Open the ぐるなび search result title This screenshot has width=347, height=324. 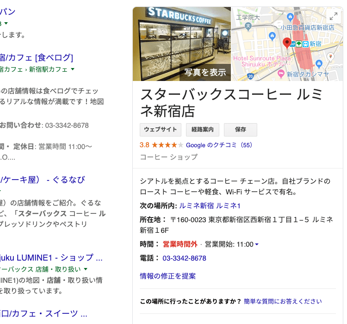pos(43,180)
